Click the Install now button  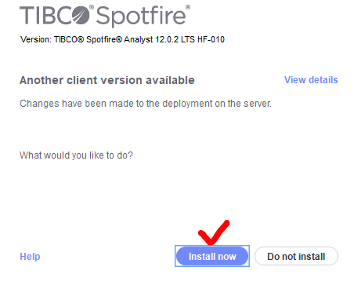tap(212, 256)
